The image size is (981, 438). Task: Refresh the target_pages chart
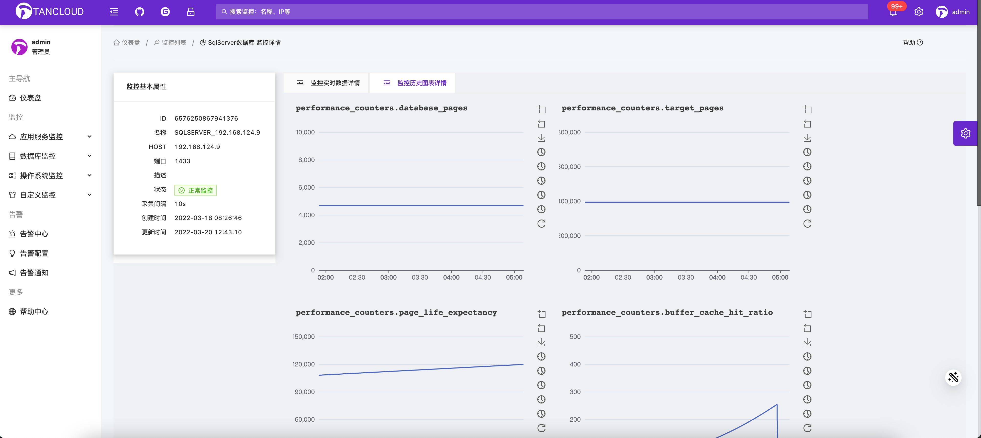point(807,224)
